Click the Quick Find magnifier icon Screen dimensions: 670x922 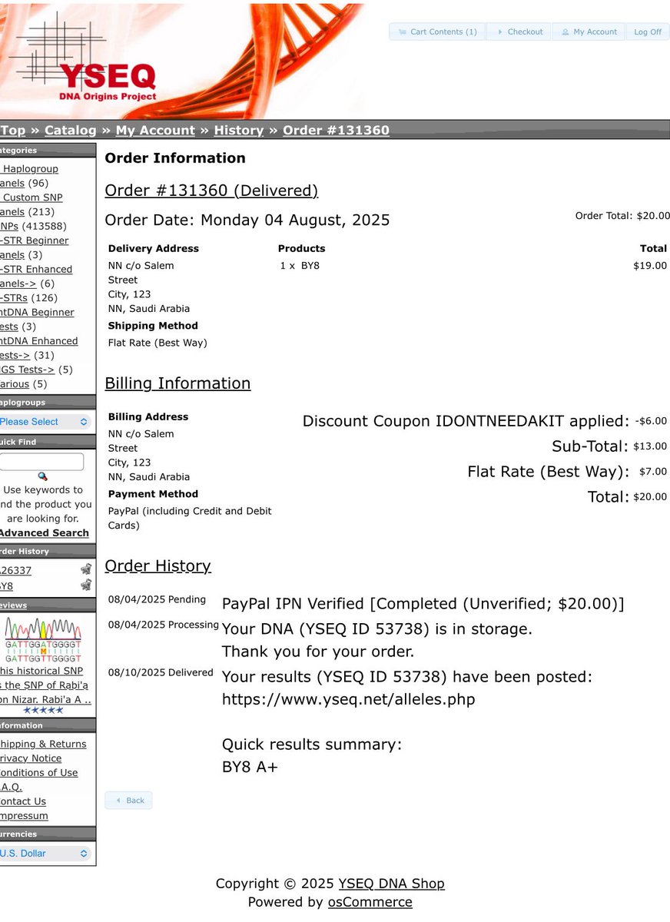[42, 476]
